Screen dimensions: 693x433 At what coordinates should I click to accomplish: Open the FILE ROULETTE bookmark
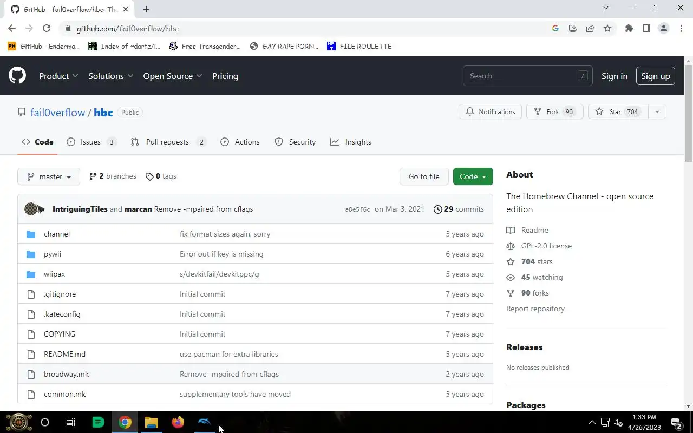[x=359, y=46]
